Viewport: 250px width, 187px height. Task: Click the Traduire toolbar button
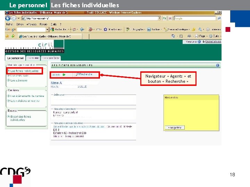point(154,29)
